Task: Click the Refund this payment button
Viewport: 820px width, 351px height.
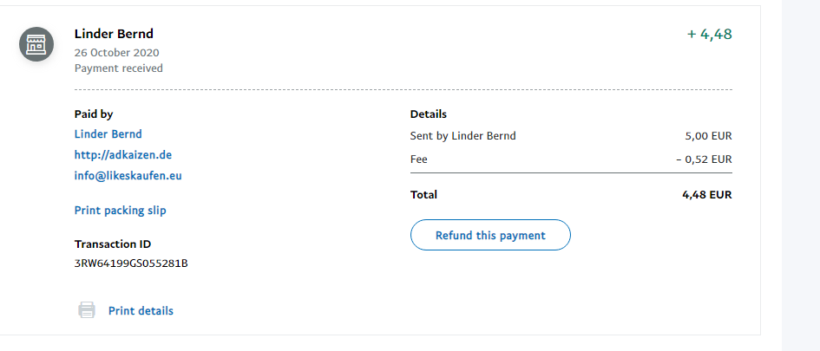Action: (490, 236)
